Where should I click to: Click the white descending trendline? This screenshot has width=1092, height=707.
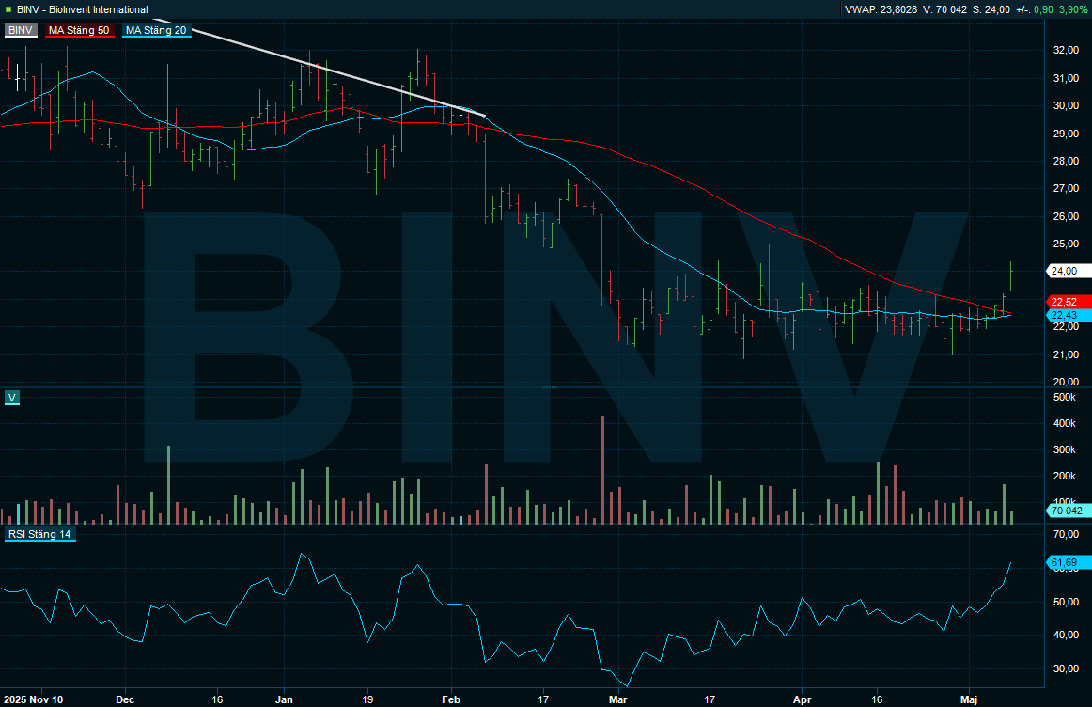click(x=319, y=69)
